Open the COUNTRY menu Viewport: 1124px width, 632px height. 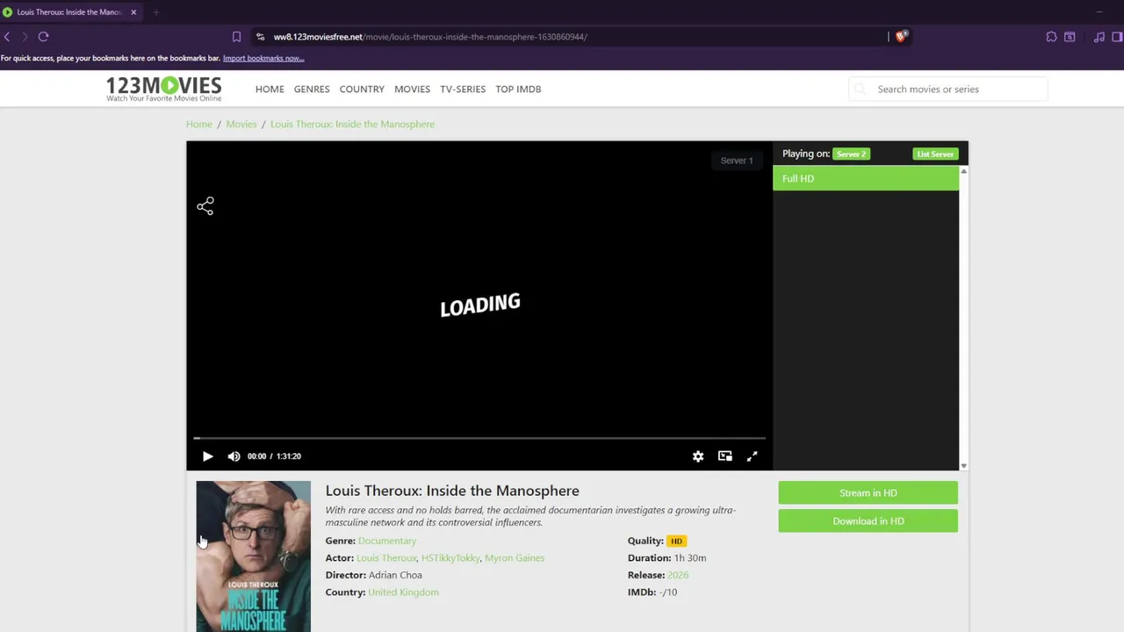[x=362, y=89]
